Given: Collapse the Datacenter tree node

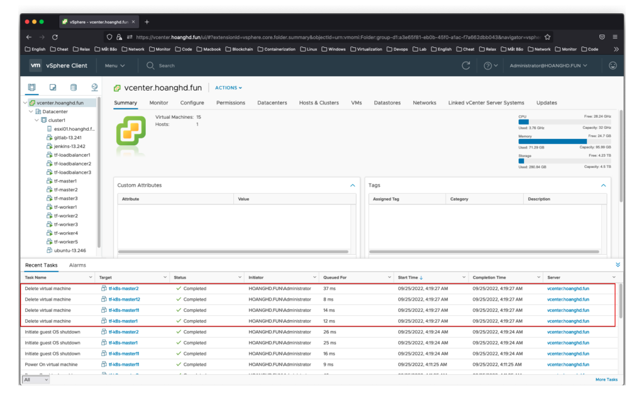Looking at the screenshot, I should tap(31, 111).
